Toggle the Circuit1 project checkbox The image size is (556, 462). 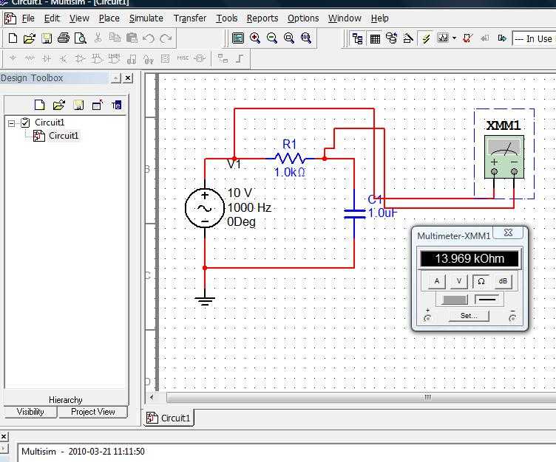[25, 123]
